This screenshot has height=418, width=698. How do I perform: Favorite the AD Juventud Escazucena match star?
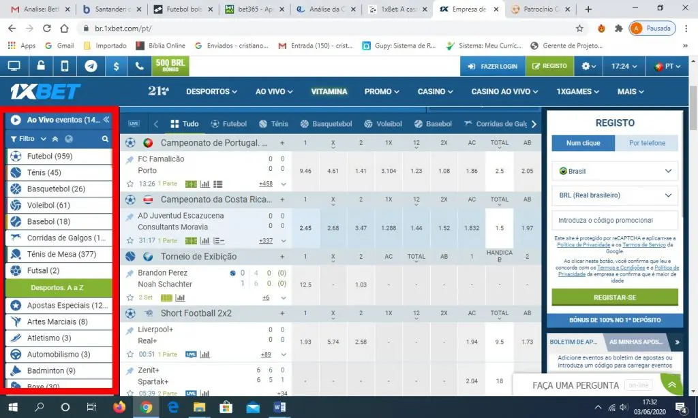[x=130, y=240]
